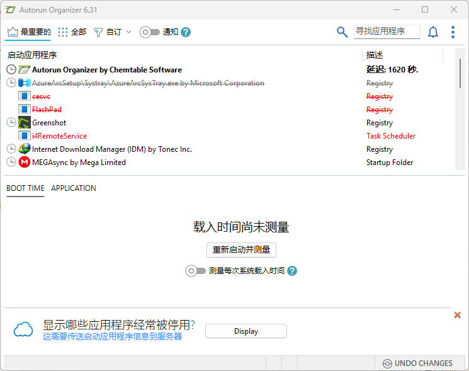Click Task Scheduler description of i4RemoteService

click(x=391, y=136)
